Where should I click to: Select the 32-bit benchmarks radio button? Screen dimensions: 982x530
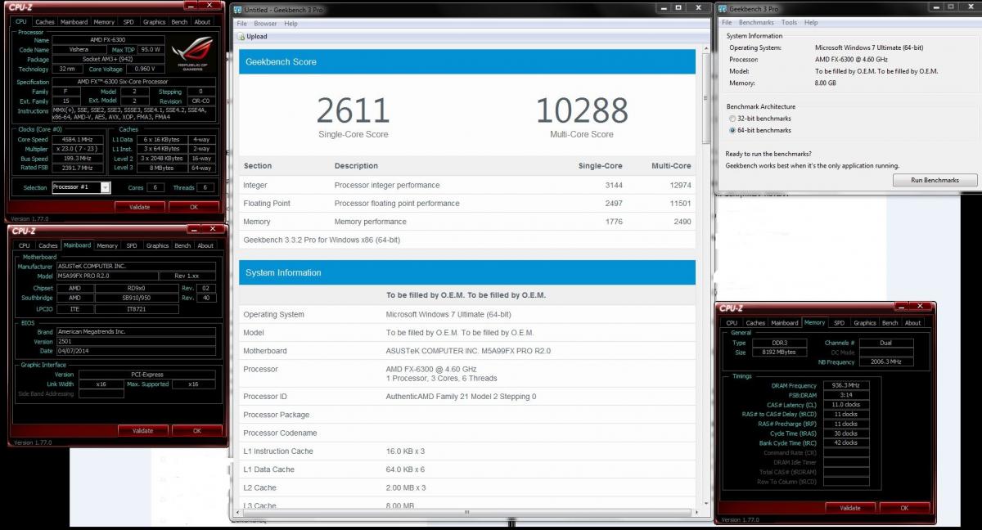732,119
